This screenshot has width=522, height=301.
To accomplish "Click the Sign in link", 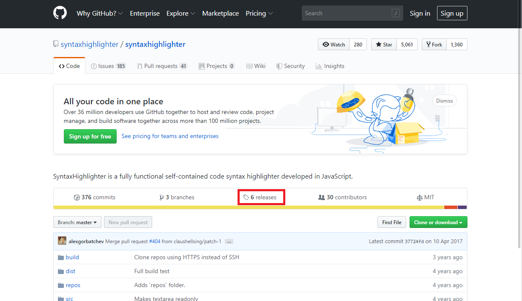I will (420, 13).
